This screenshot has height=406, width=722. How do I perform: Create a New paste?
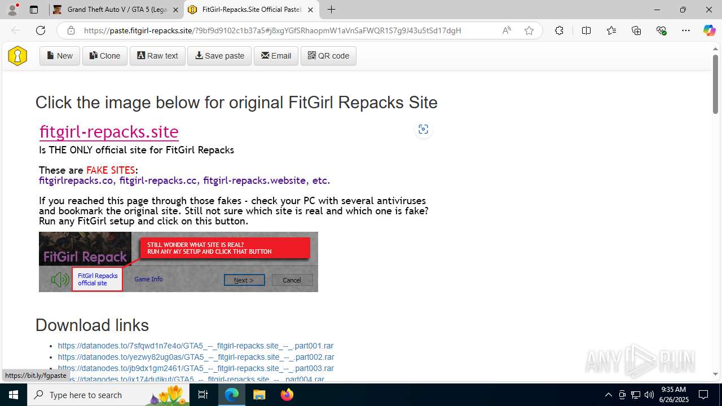point(60,56)
